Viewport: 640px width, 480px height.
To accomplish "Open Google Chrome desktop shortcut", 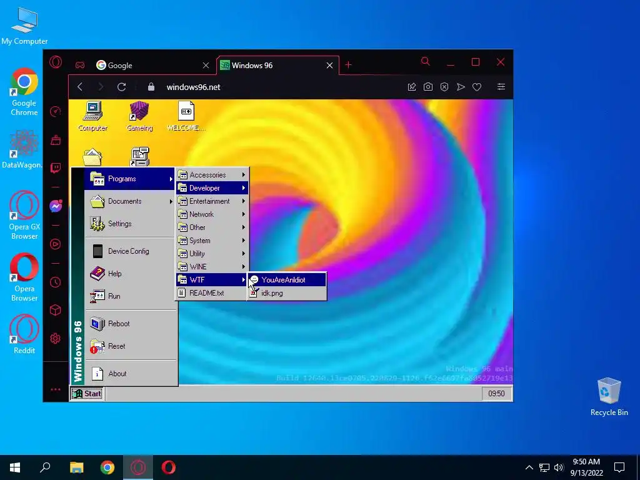I will (x=24, y=92).
